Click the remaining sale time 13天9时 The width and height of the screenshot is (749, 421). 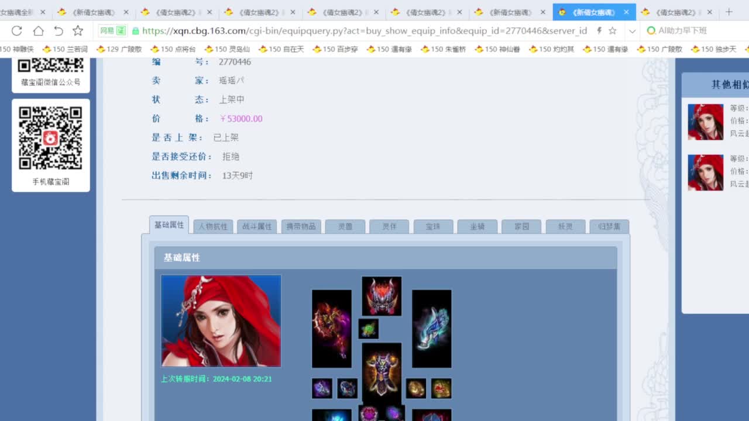238,175
